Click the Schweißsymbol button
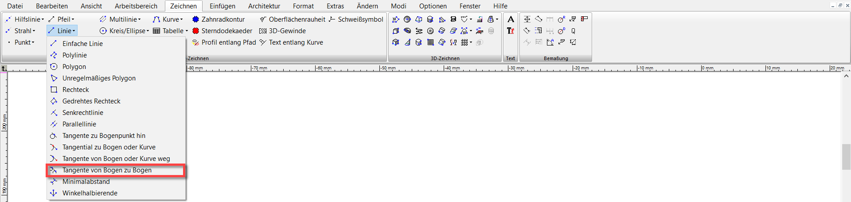 point(356,19)
